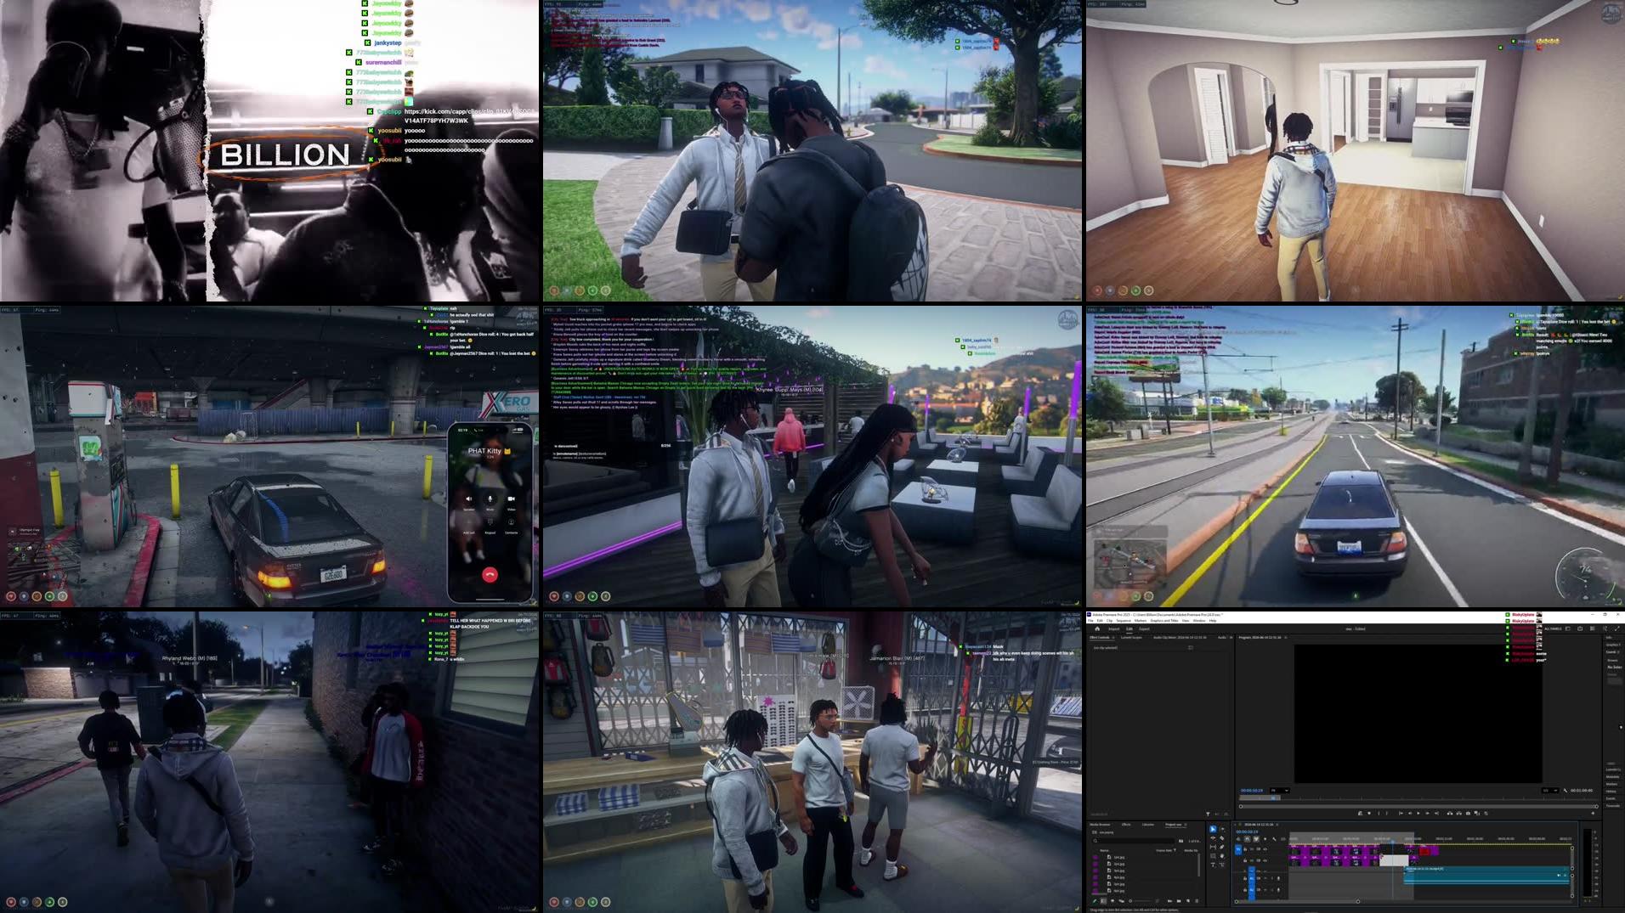This screenshot has height=913, width=1625.
Task: Open the Window menu in Premiere Pro
Action: [x=1199, y=621]
